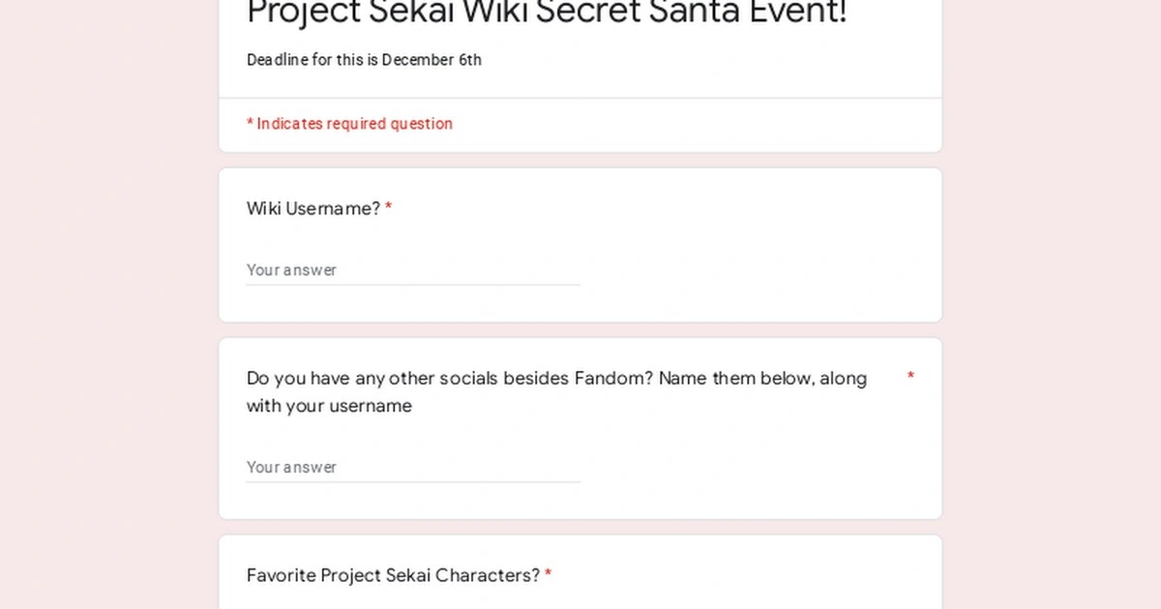
Task: Click the socials question answer field
Action: coord(413,468)
